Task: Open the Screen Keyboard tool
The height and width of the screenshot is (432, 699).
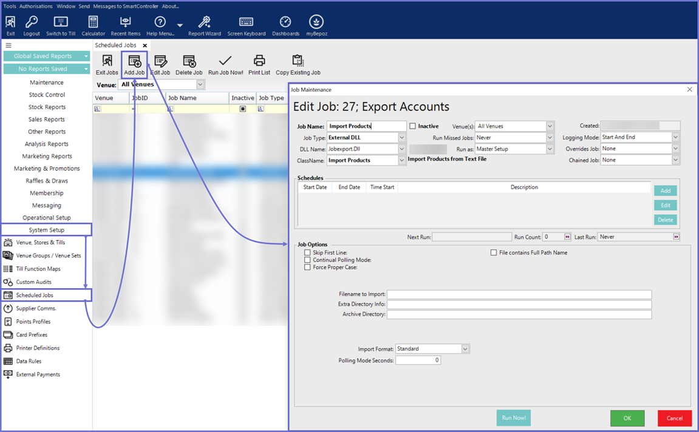Action: (246, 23)
